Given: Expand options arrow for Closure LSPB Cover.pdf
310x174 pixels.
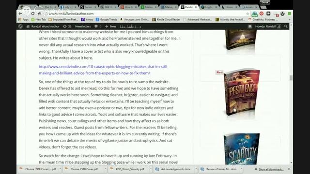Looking at the screenshot, I should (x=106, y=169).
